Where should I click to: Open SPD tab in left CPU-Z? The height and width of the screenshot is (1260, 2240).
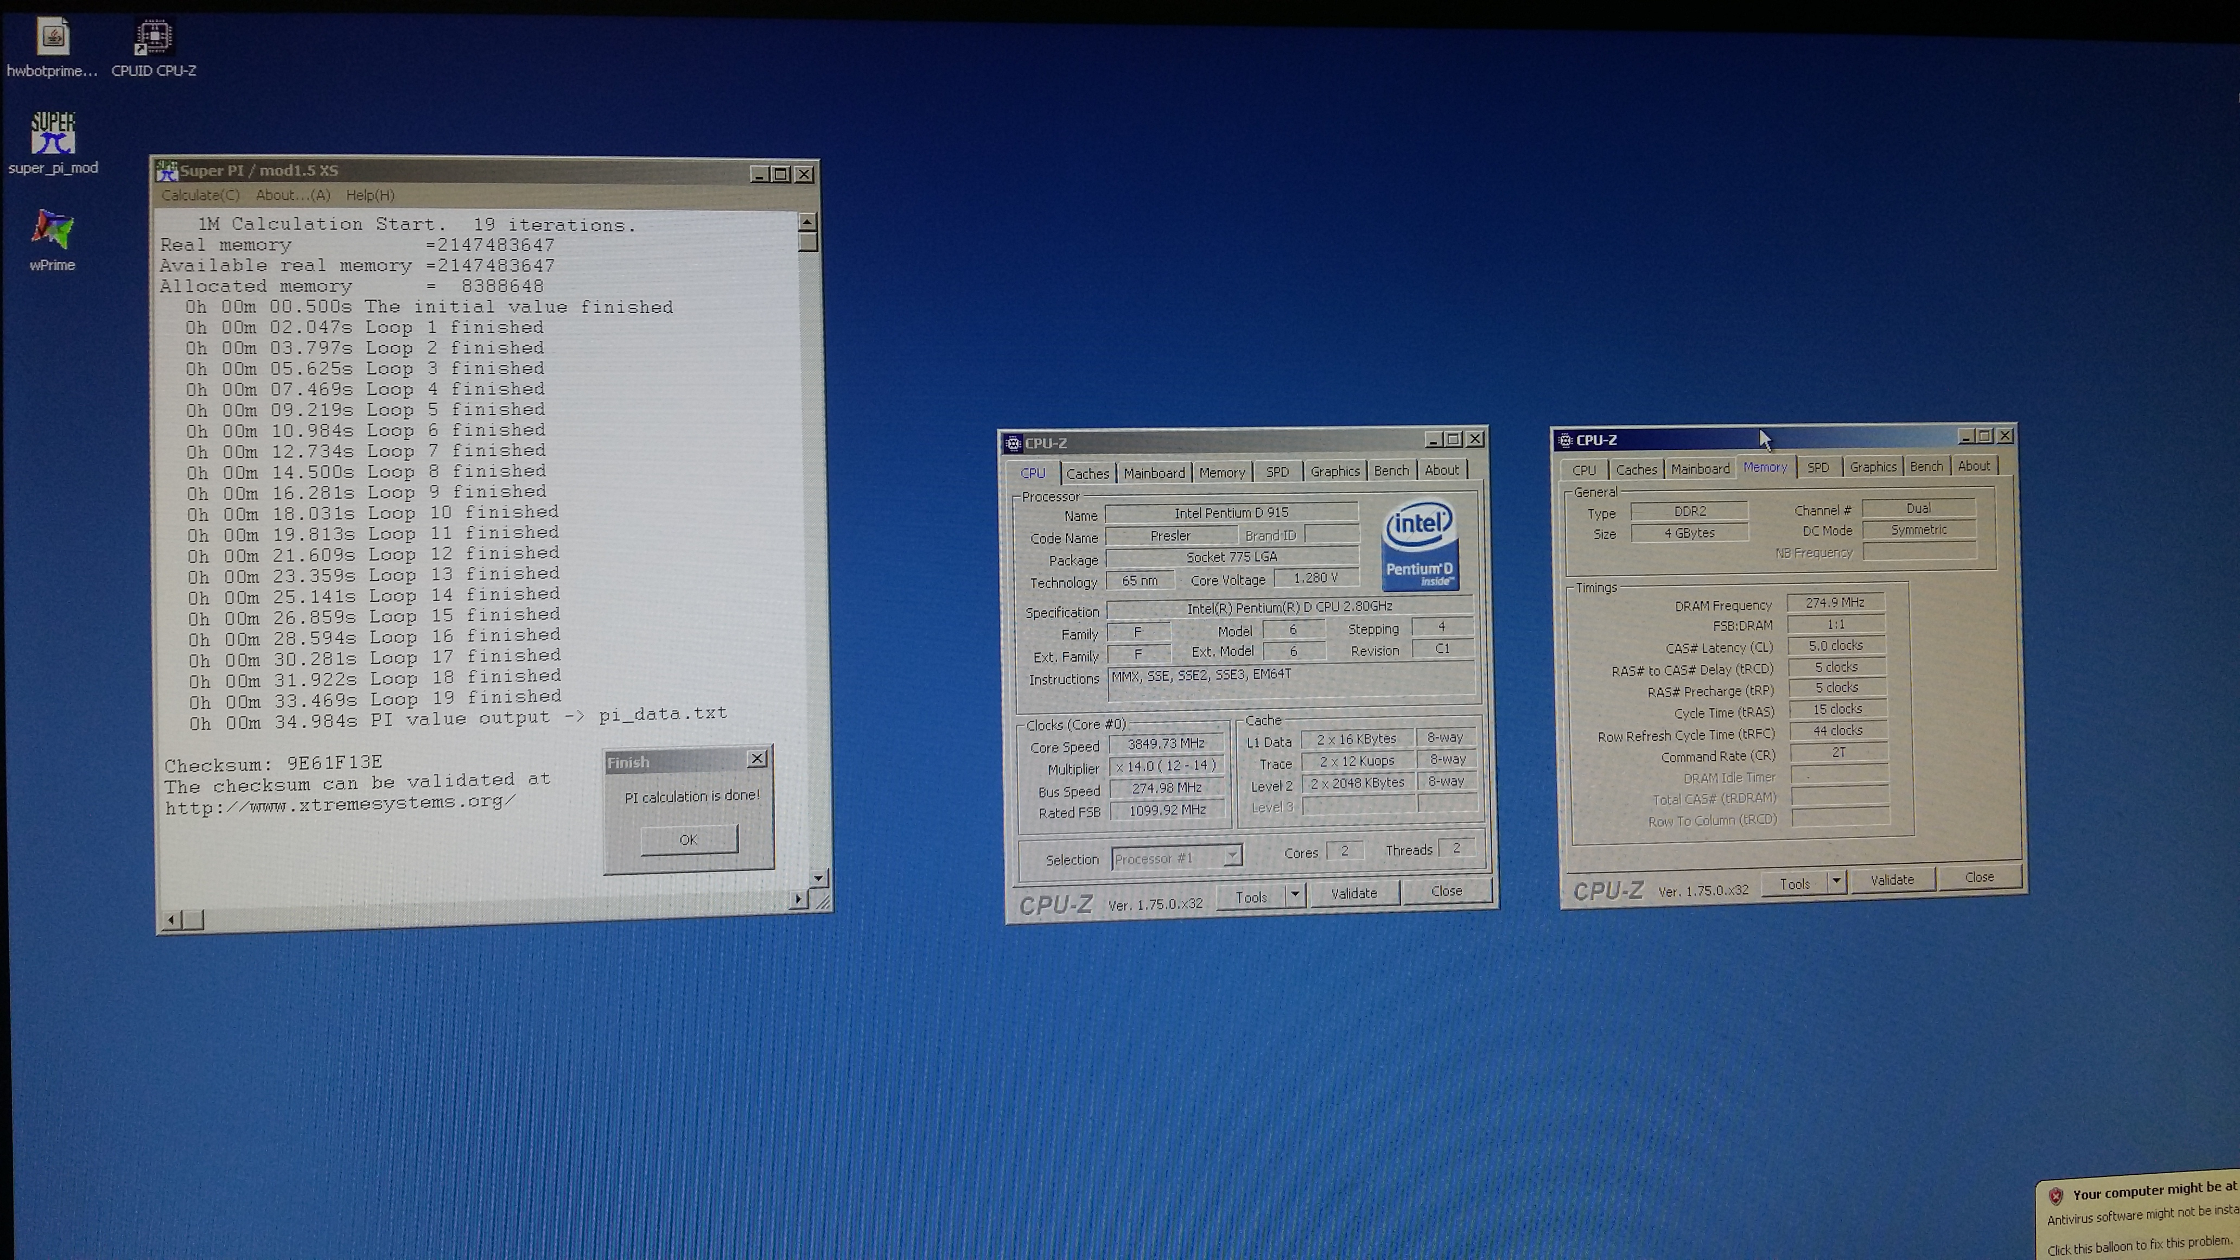click(x=1276, y=472)
